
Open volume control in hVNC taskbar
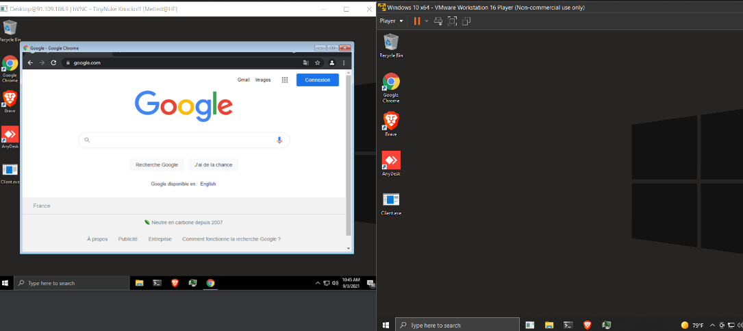click(x=335, y=283)
